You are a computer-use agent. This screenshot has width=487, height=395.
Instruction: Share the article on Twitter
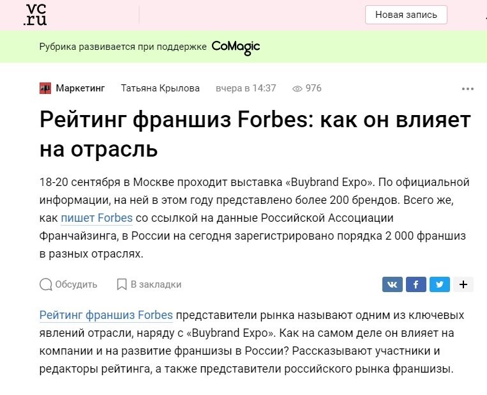[x=440, y=284]
